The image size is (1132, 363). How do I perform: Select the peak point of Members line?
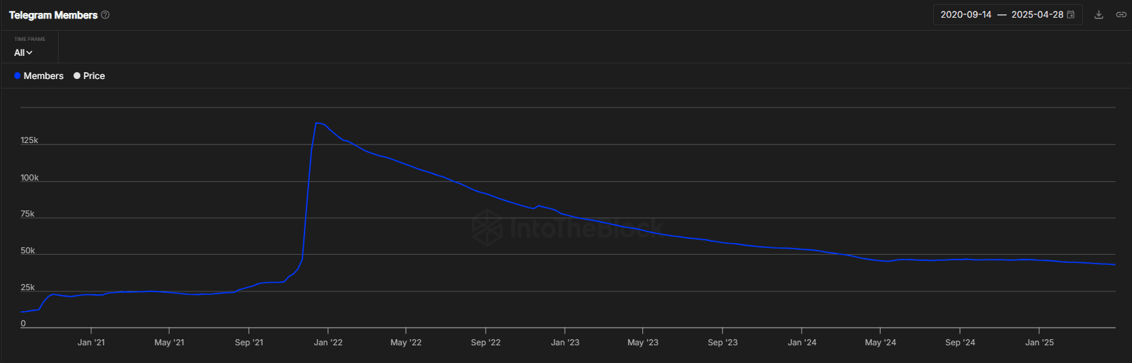(x=317, y=123)
